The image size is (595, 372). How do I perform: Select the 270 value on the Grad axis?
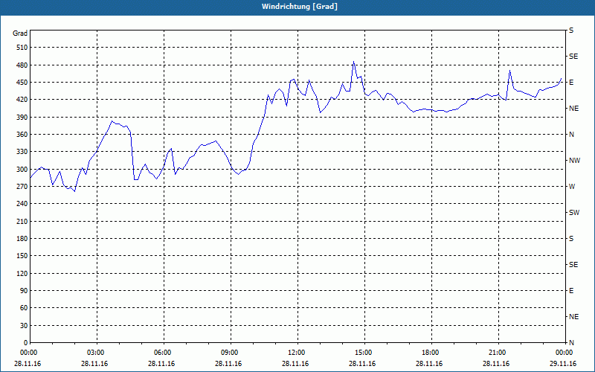pos(22,187)
